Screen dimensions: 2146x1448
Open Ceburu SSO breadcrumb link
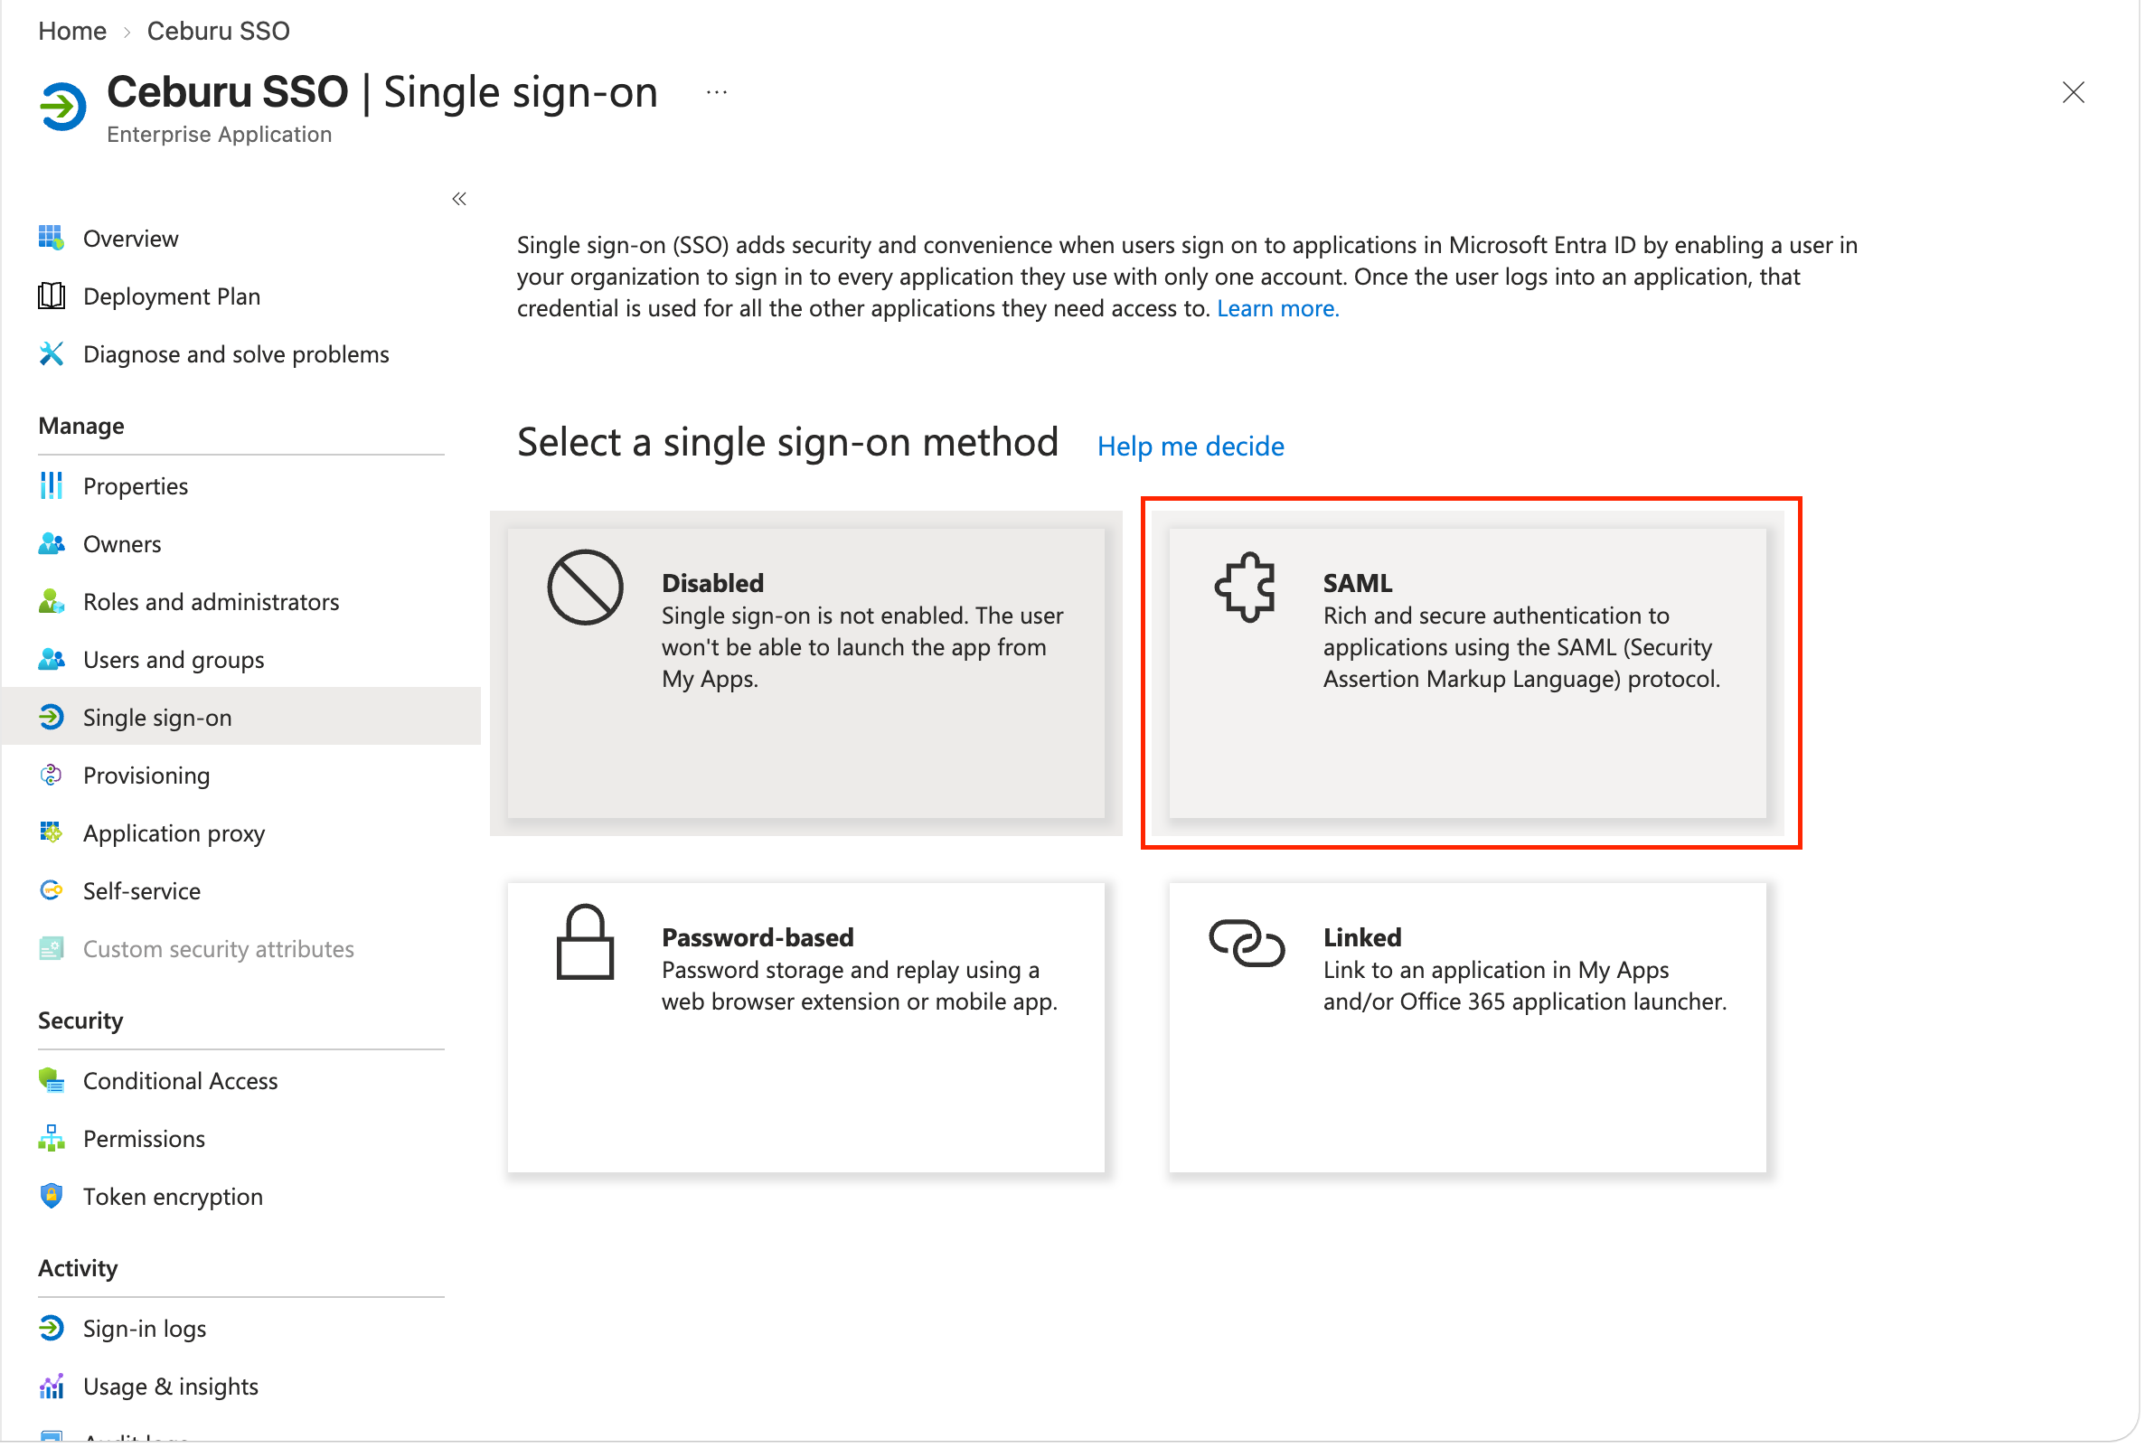(x=219, y=32)
